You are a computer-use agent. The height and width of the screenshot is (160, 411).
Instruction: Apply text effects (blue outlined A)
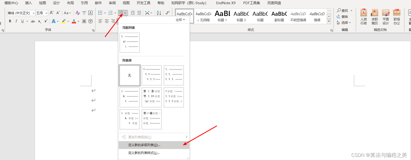[x=54, y=21]
